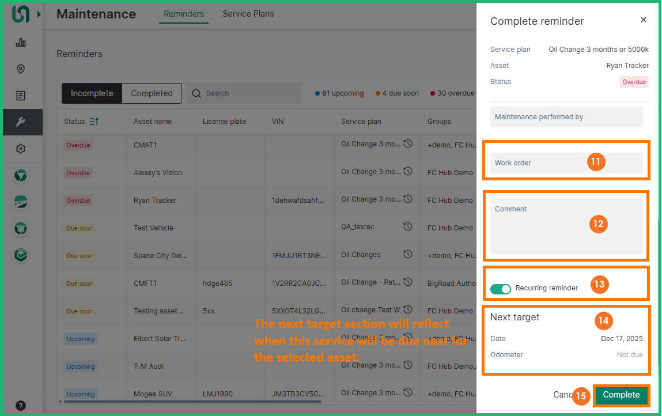The height and width of the screenshot is (416, 662).
Task: Toggle the Recurring reminder switch
Action: (x=500, y=289)
